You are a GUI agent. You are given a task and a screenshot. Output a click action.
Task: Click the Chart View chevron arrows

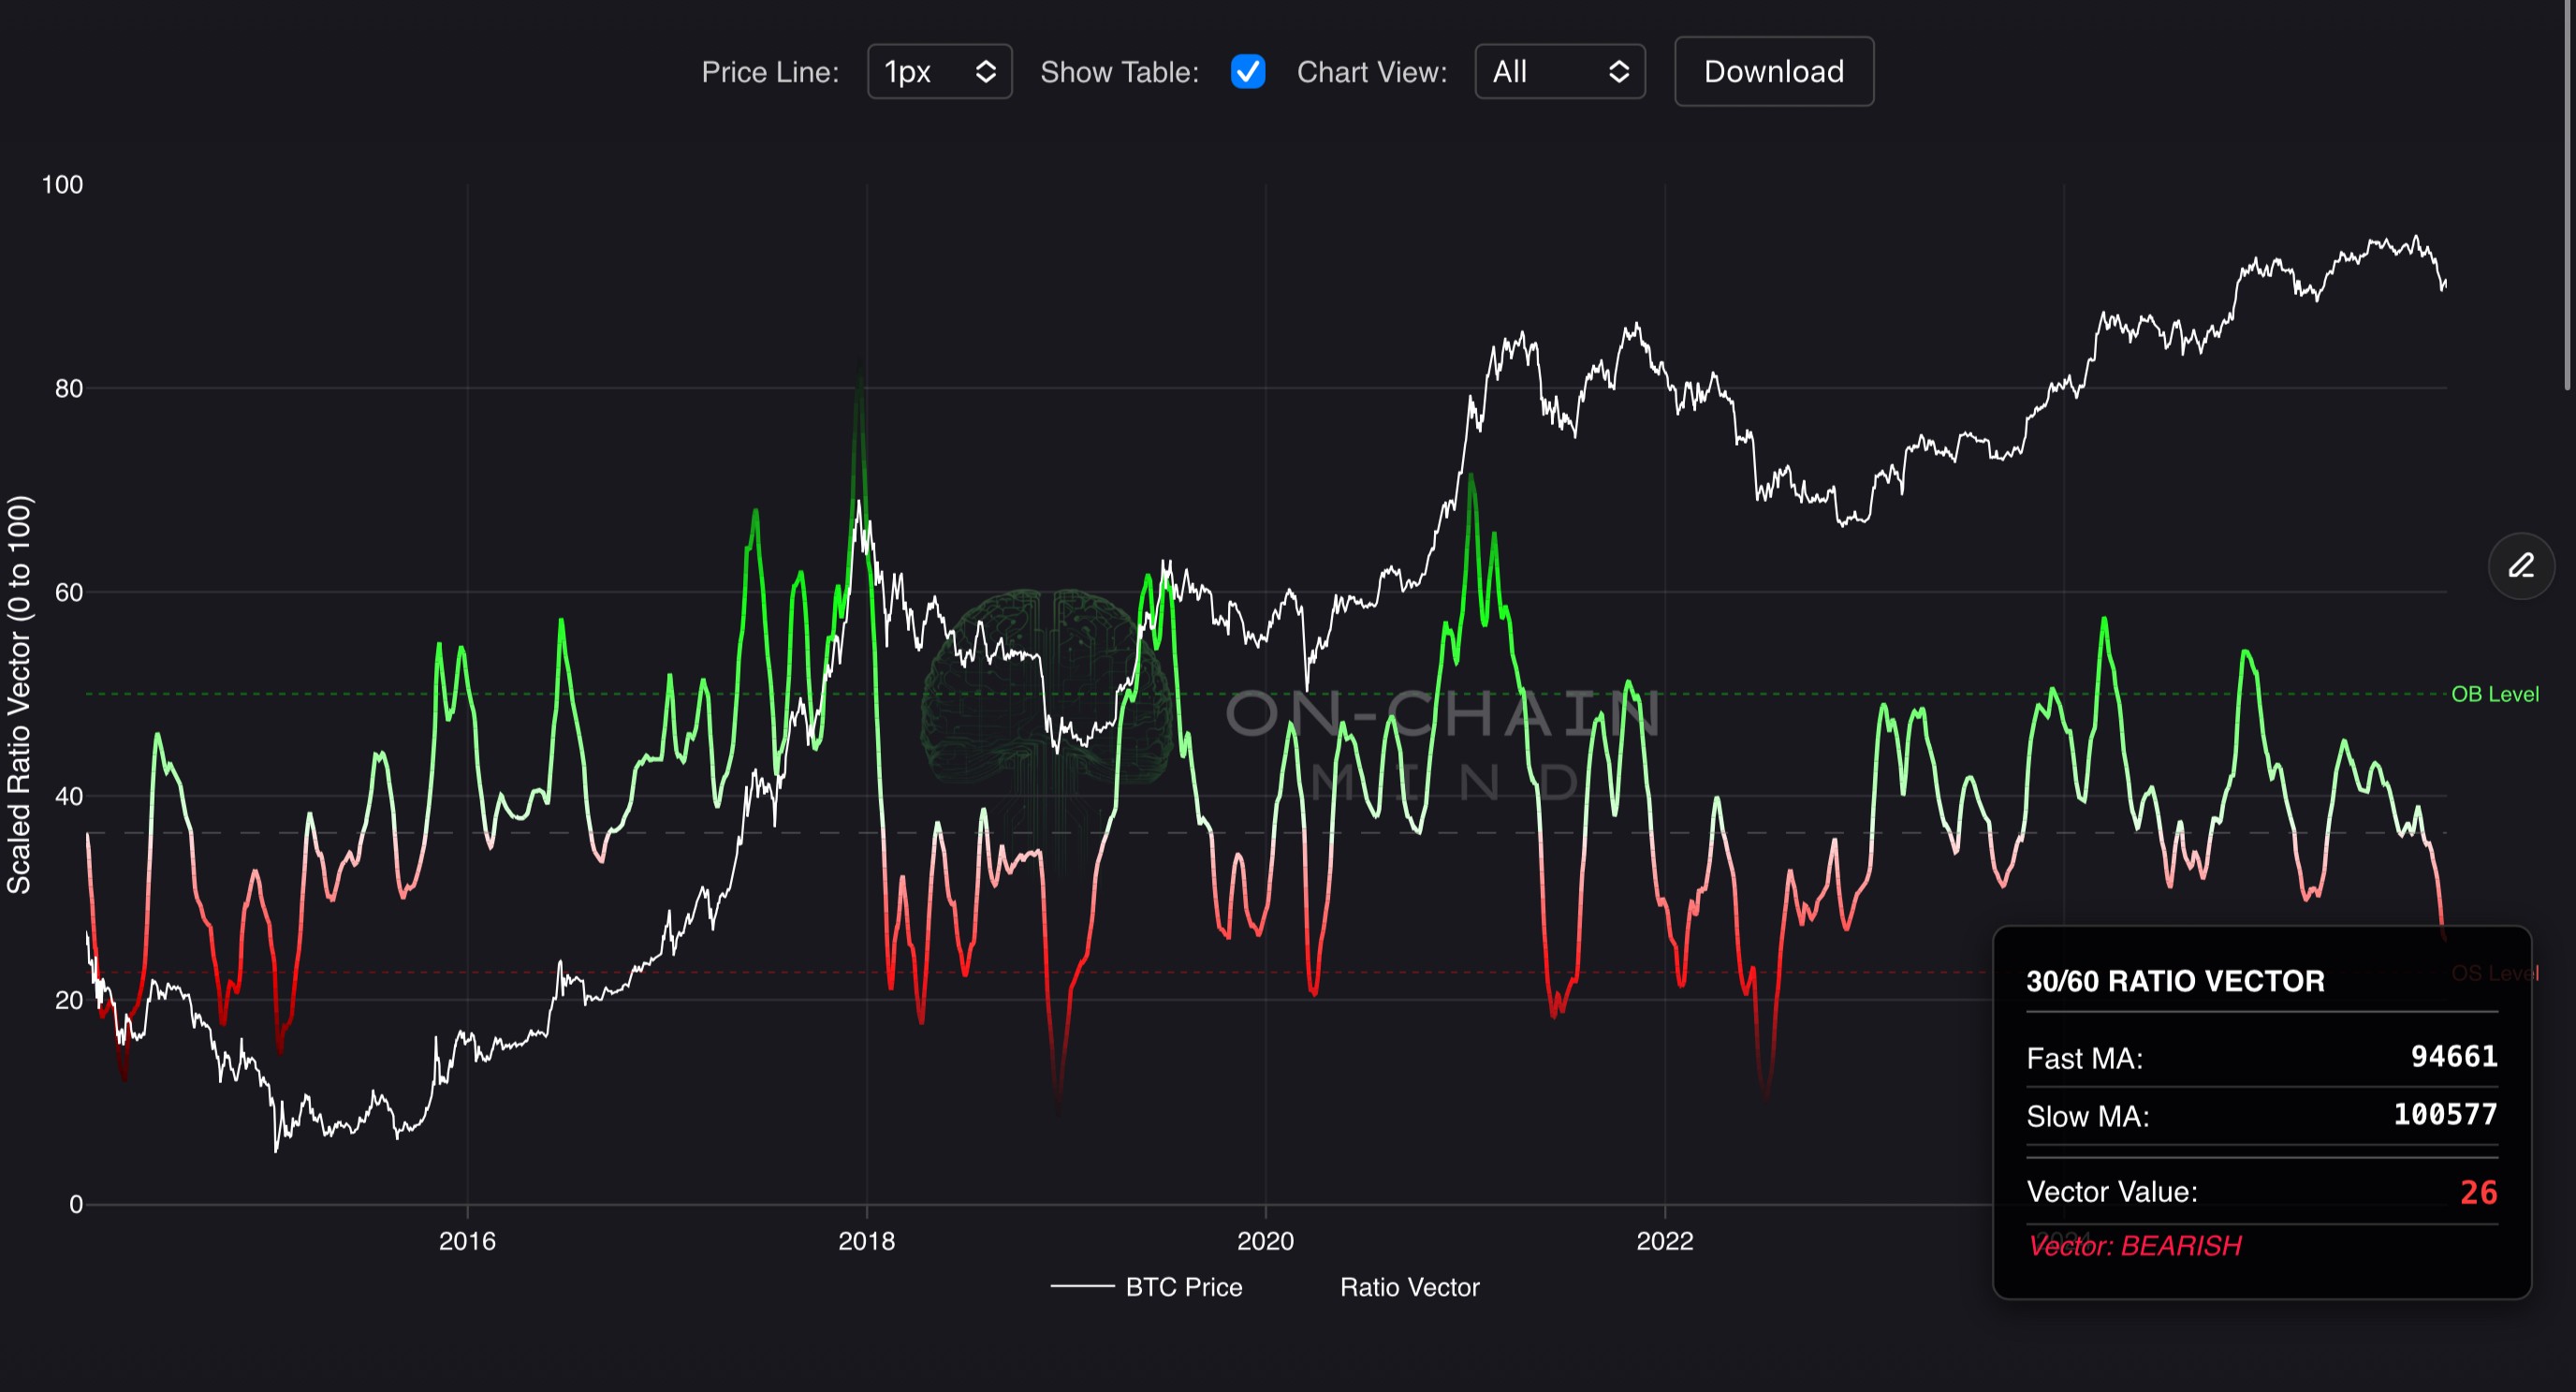[x=1618, y=71]
